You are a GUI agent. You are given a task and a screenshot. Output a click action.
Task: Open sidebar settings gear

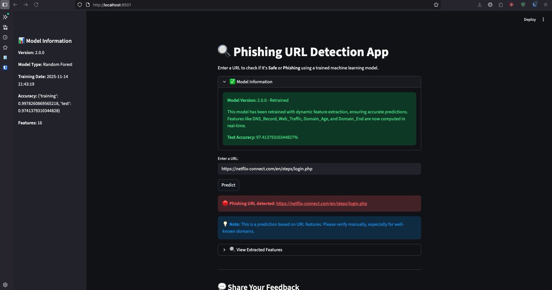pyautogui.click(x=6, y=285)
